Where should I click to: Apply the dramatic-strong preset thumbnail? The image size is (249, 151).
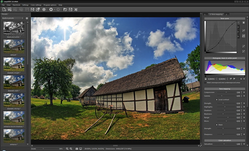[x=14, y=100]
